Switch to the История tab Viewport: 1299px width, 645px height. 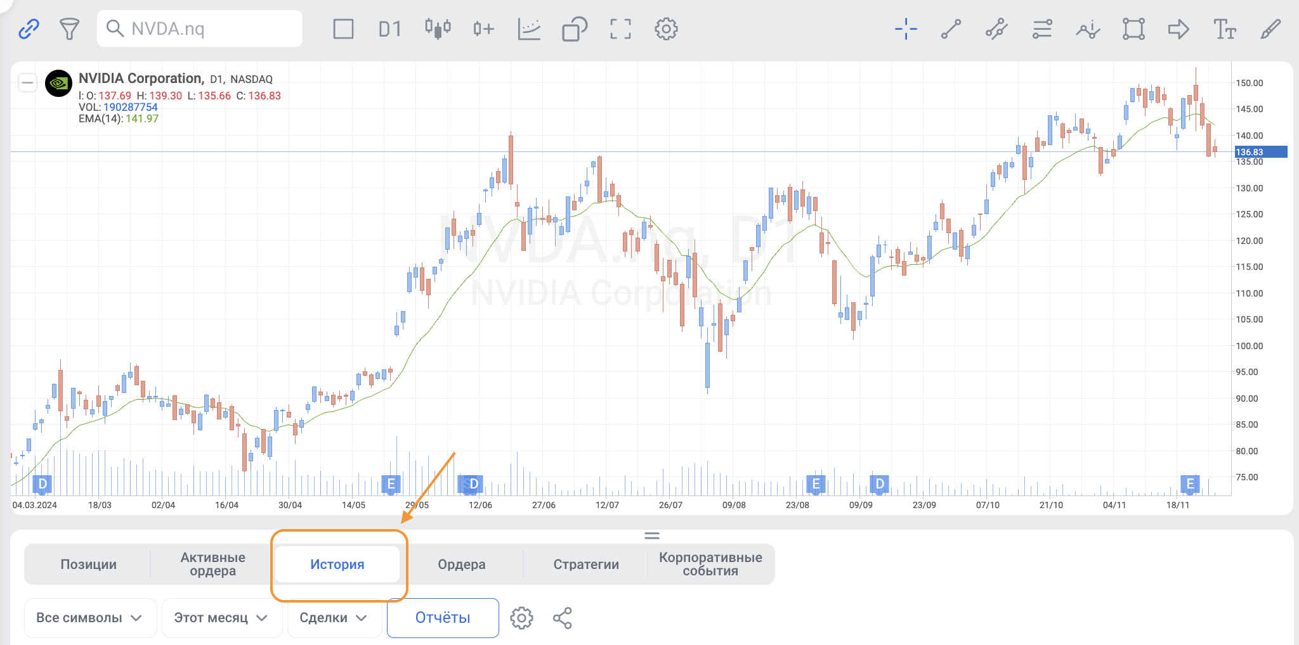pyautogui.click(x=337, y=565)
